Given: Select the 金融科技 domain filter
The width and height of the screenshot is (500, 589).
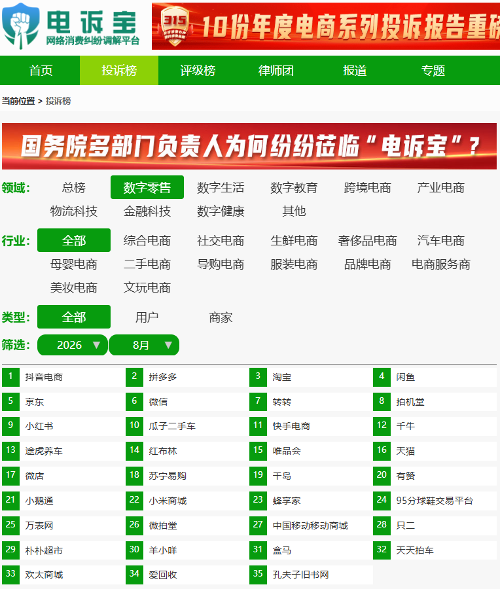Looking at the screenshot, I should pyautogui.click(x=147, y=211).
